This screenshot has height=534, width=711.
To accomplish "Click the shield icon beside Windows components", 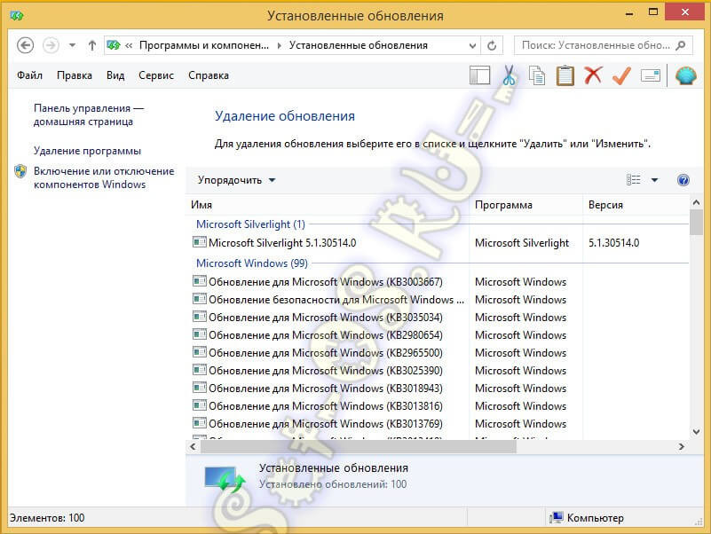I will coord(20,171).
